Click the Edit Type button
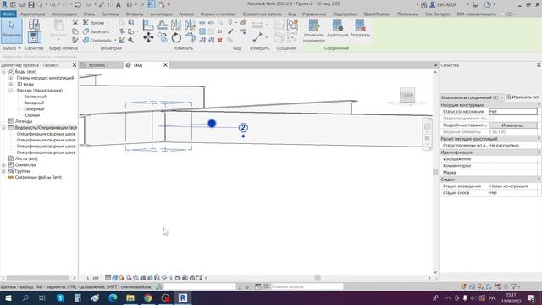 click(523, 97)
